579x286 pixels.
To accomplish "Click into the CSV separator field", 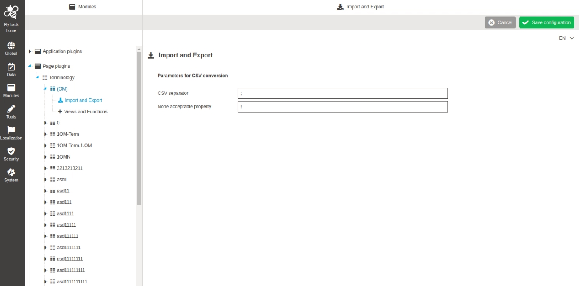I will click(342, 93).
